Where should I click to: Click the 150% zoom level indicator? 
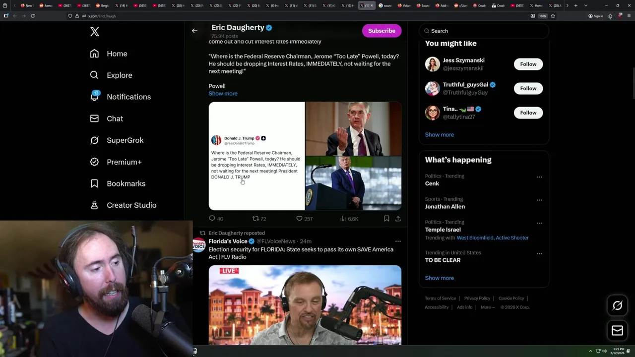point(543,16)
